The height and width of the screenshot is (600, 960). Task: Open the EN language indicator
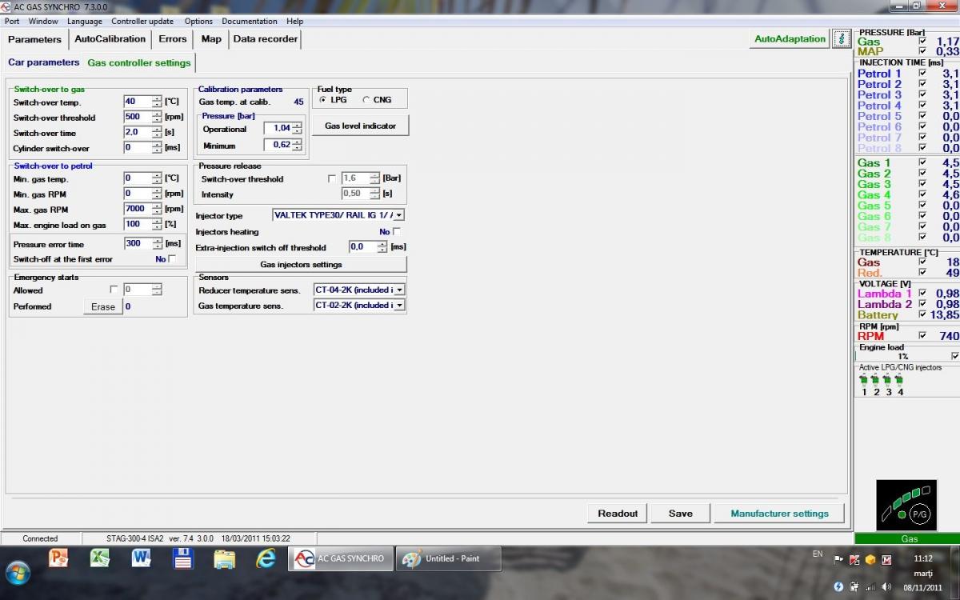pyautogui.click(x=817, y=554)
